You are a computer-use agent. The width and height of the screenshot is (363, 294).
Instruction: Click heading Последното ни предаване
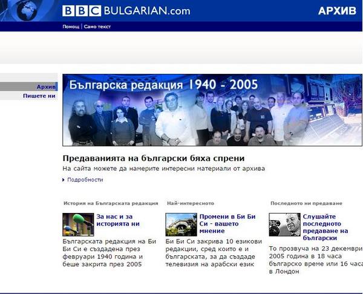click(306, 203)
